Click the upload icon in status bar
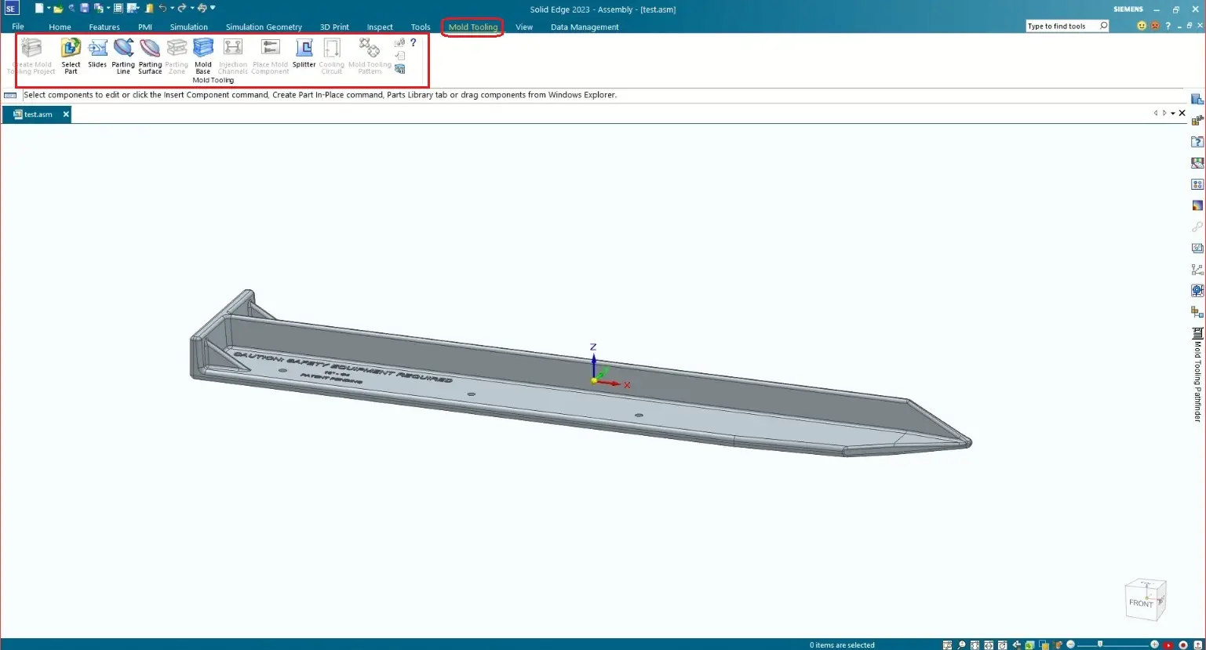This screenshot has width=1206, height=650. pyautogui.click(x=1197, y=645)
